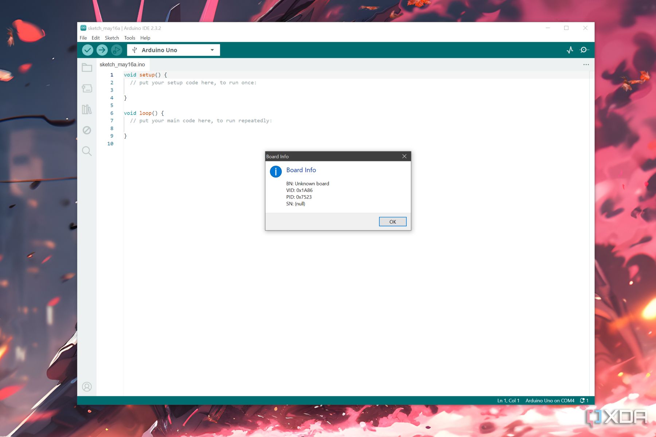The height and width of the screenshot is (437, 656).
Task: Click line number 5 in gutter
Action: coord(112,105)
